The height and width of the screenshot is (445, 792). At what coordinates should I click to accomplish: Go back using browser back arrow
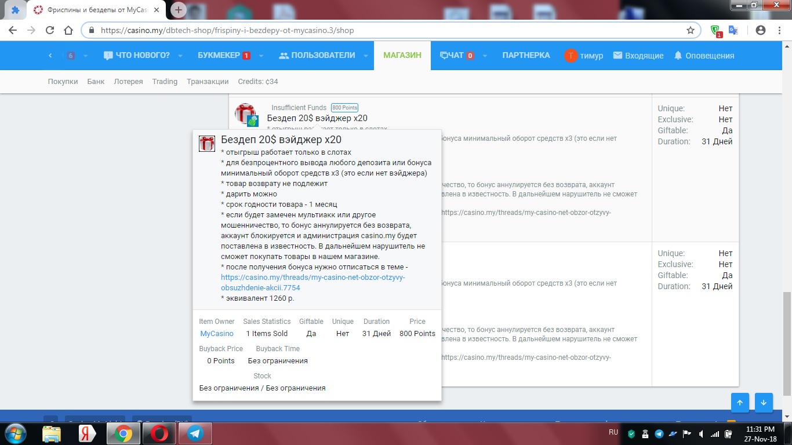tap(13, 30)
